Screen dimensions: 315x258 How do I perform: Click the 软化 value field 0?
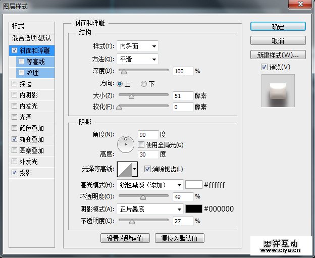[183, 107]
